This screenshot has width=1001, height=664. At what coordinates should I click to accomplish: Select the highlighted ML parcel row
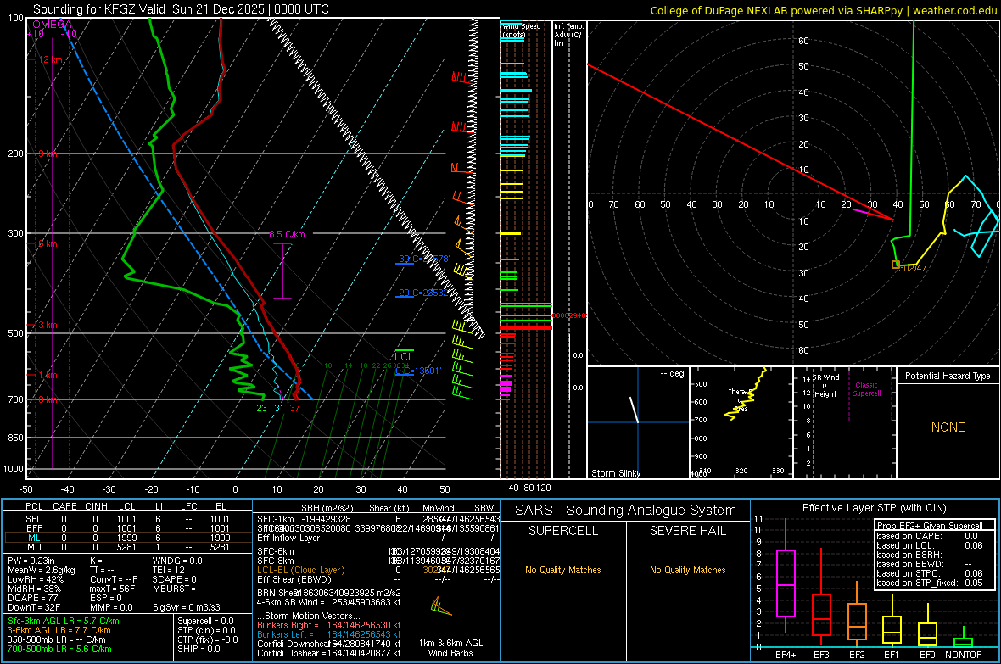128,538
